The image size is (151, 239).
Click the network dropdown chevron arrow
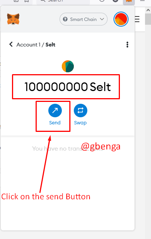coord(102,19)
